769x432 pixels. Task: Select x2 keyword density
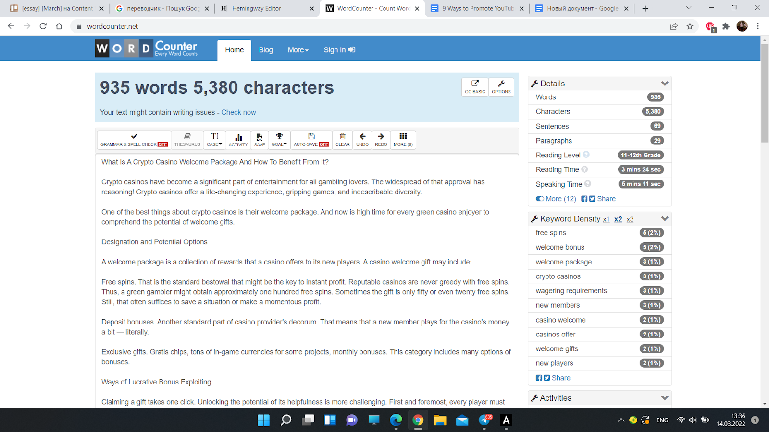point(618,219)
